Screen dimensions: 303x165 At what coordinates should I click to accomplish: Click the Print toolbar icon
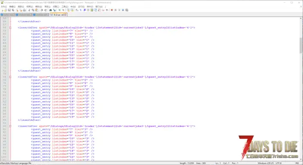tap(24, 10)
